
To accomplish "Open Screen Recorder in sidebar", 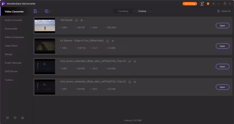I will [x=13, y=63].
